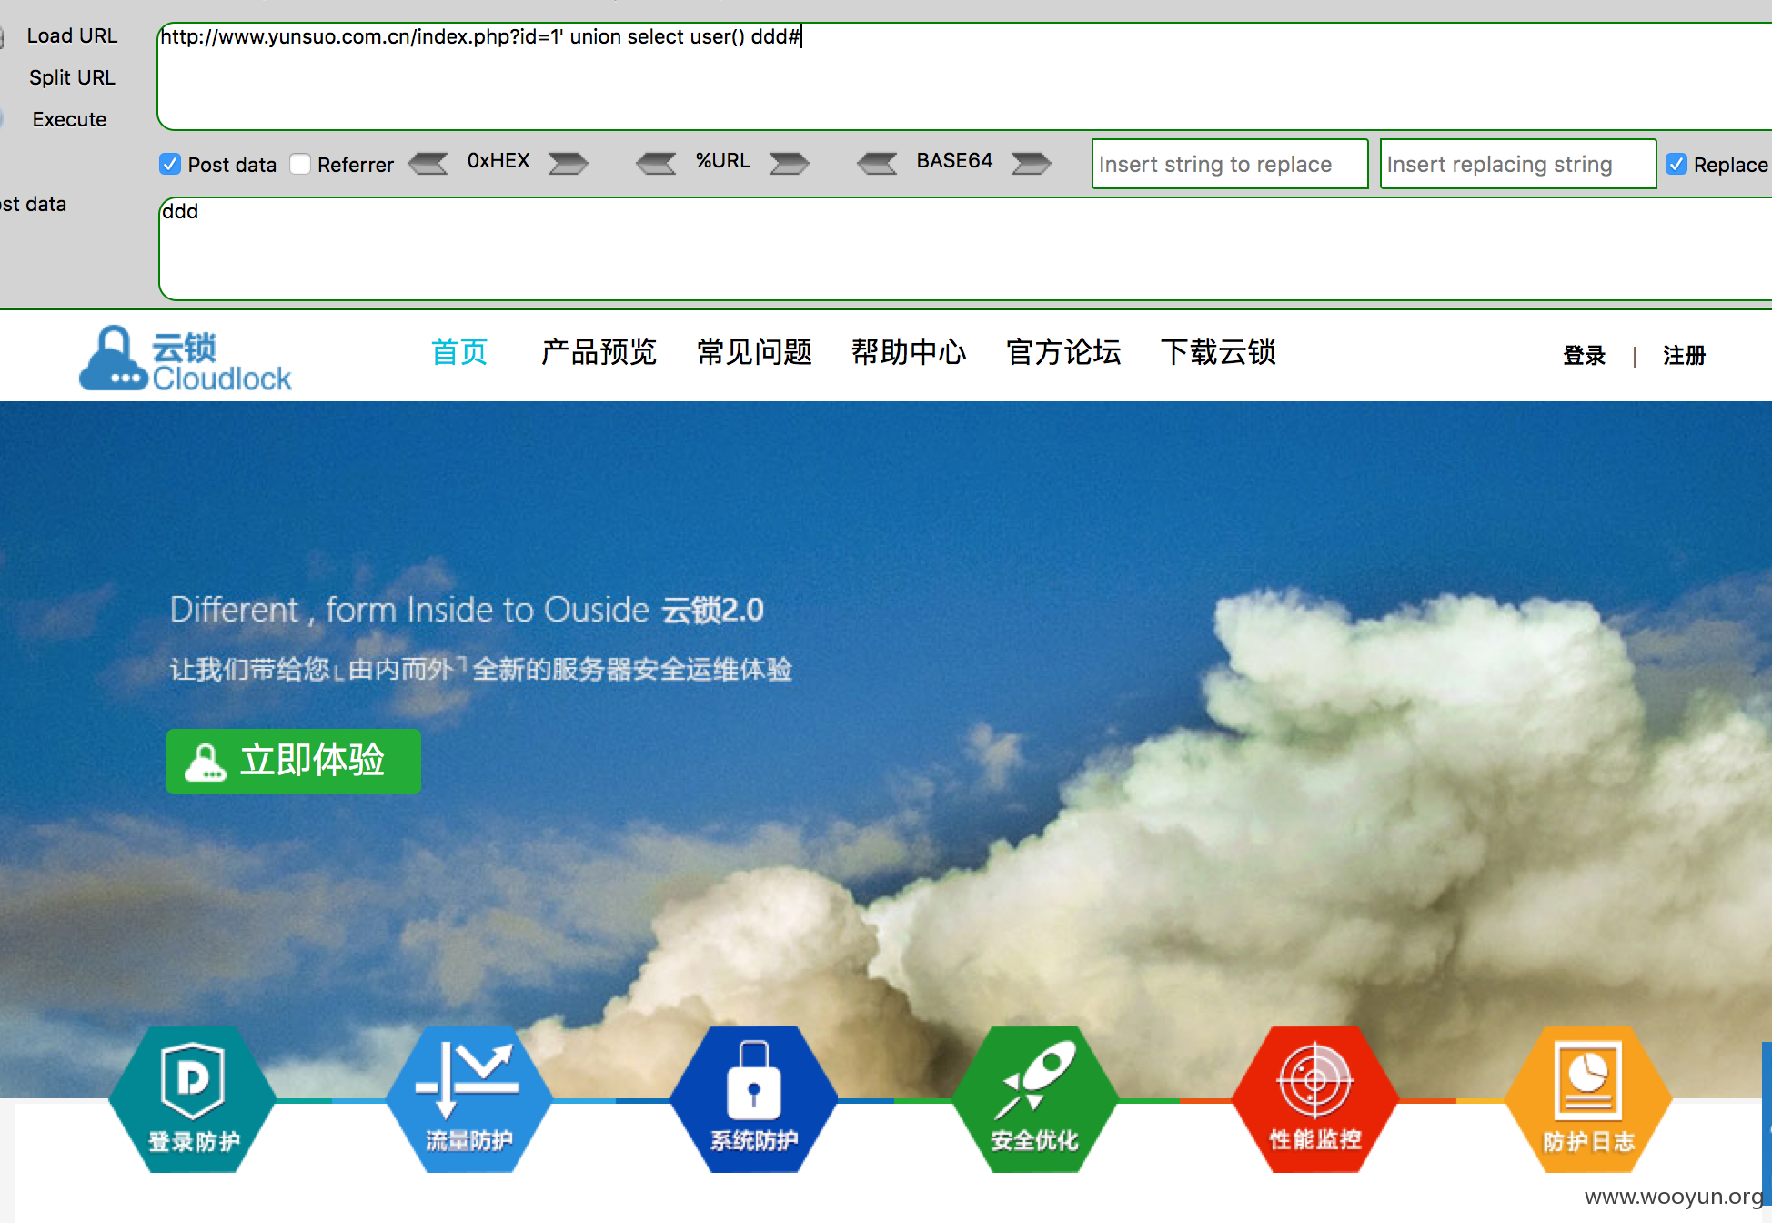The height and width of the screenshot is (1223, 1772).
Task: Click the Cloudlock logo
Action: (x=186, y=359)
